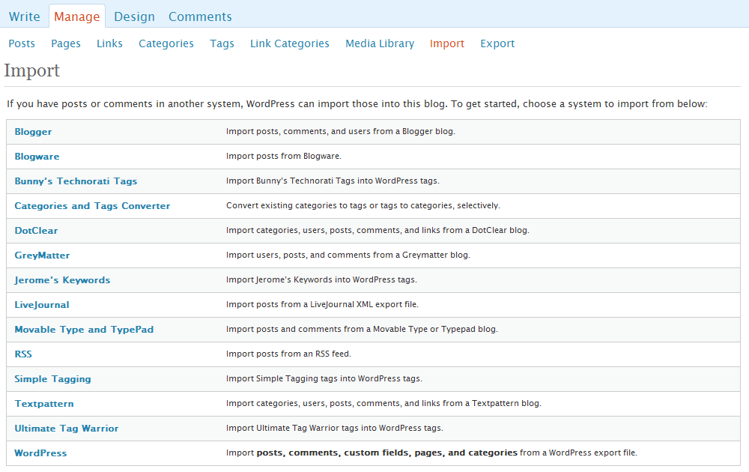Click the Movable Type or Typepad description

tap(362, 329)
